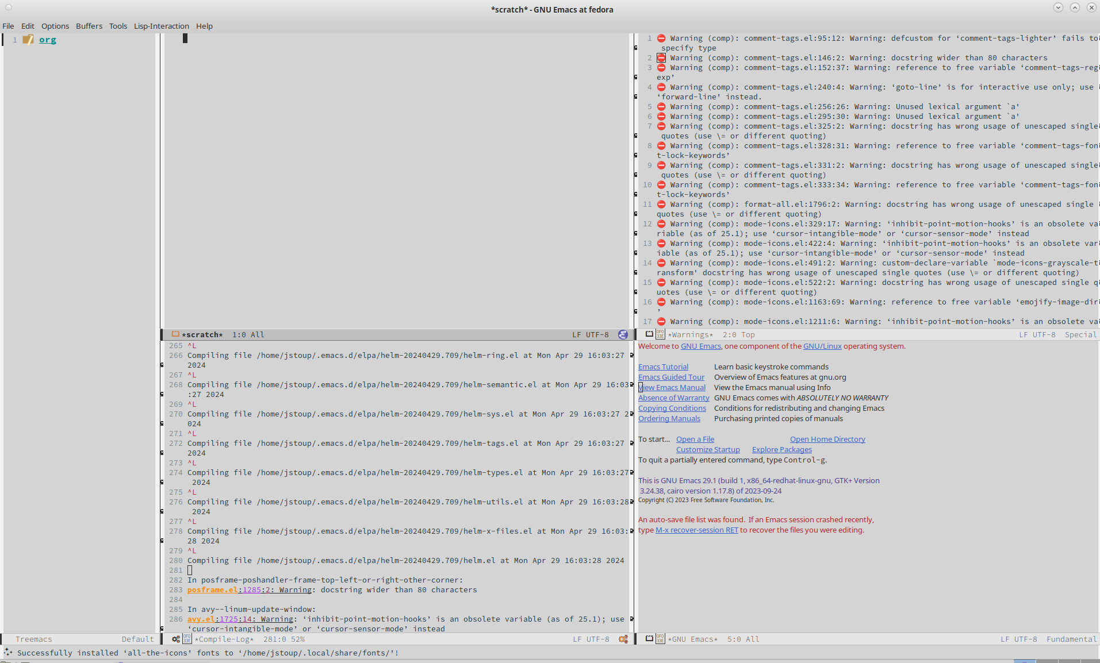Open the Ordering Manuals link

tap(669, 418)
